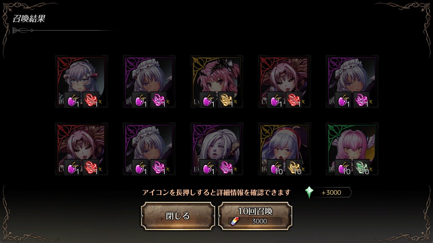Click the red shard icon on the first card

[x=91, y=100]
